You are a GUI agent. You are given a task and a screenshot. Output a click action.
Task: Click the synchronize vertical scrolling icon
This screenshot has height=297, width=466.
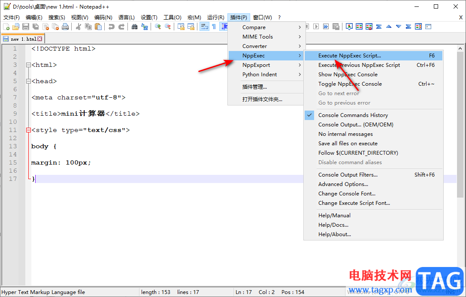click(x=181, y=27)
